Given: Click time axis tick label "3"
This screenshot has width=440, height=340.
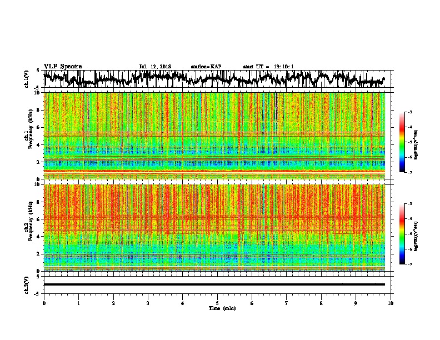Looking at the screenshot, I should (148, 303).
